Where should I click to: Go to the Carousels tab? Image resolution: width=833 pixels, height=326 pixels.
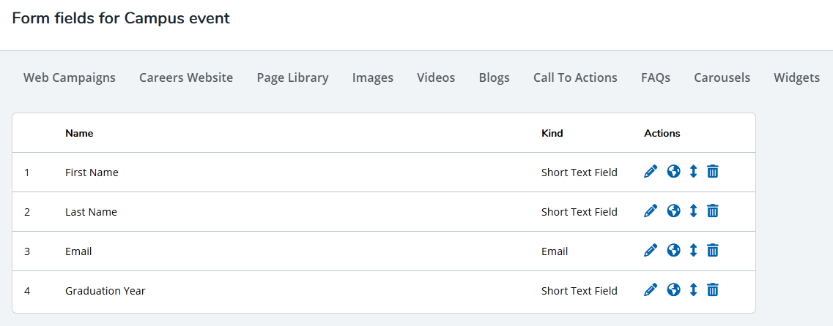pyautogui.click(x=722, y=78)
